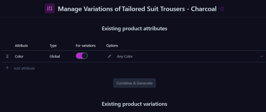Click the plus icon to add an attribute
Viewport: 266px width, 112px height.
(7, 68)
